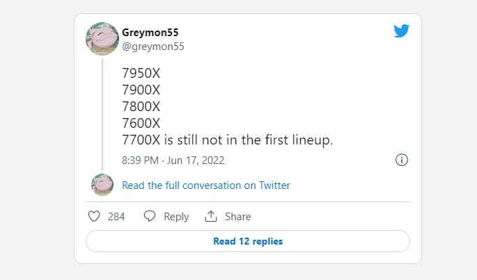Click the reply speech bubble icon
477x280 pixels.
point(149,217)
